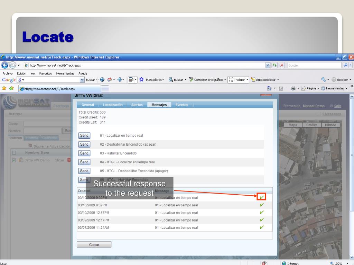The width and height of the screenshot is (354, 265).
Task: Click the green check for 03/10/2009 8:37PM message
Action: (x=262, y=205)
